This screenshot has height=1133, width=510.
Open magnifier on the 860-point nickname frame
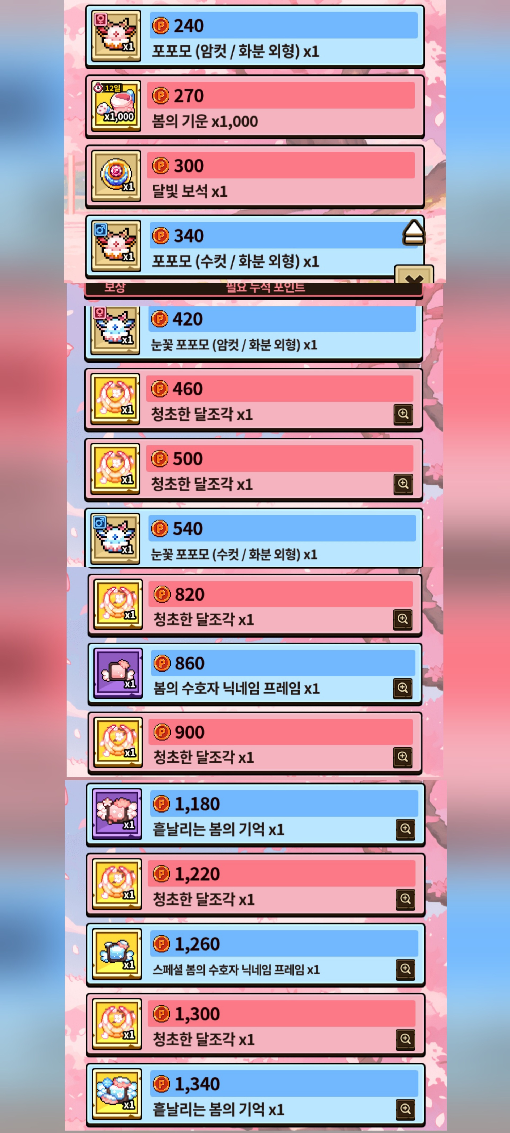pos(402,688)
